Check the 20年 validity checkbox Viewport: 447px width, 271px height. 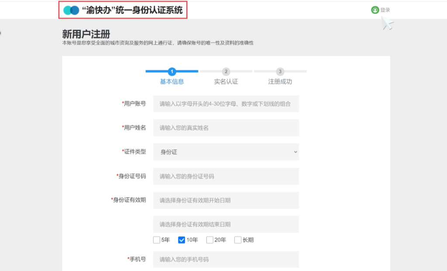pos(210,240)
